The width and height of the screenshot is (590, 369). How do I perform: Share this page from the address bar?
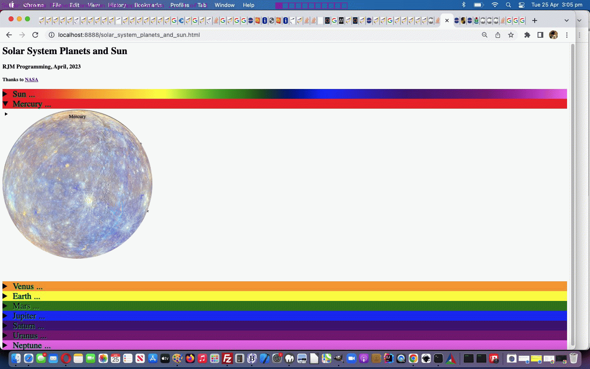tap(498, 35)
